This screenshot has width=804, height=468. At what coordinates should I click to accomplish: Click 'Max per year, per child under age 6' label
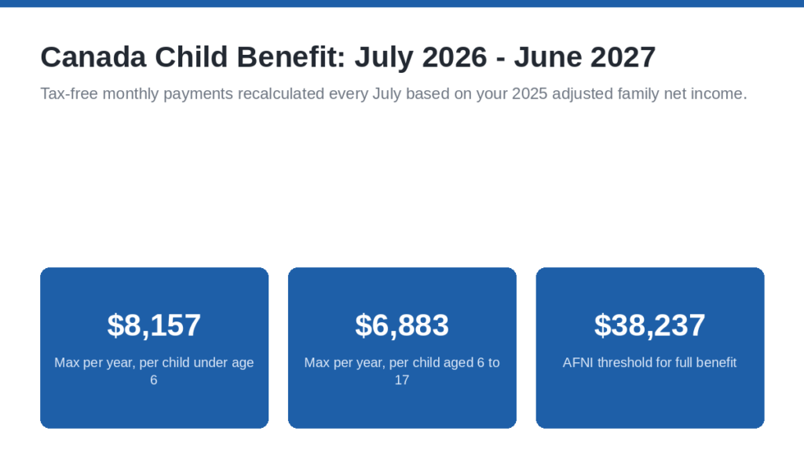154,372
